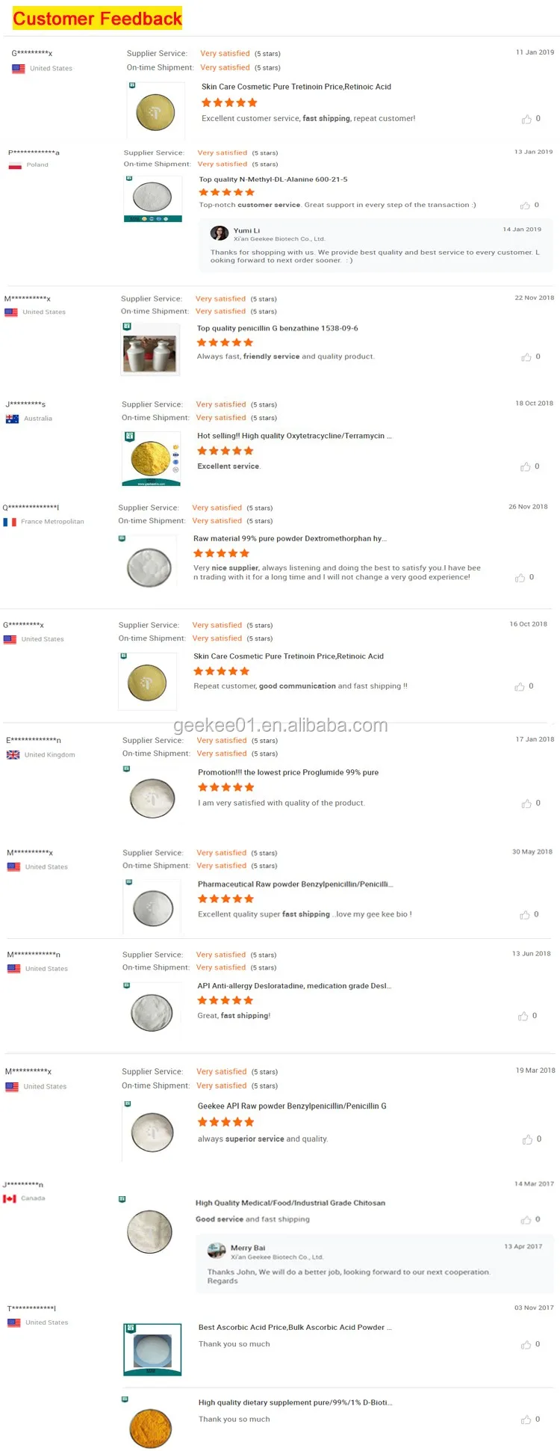Click the yellow Oxytetracycline powder thumbnail
The height and width of the screenshot is (1451, 560).
pos(150,458)
